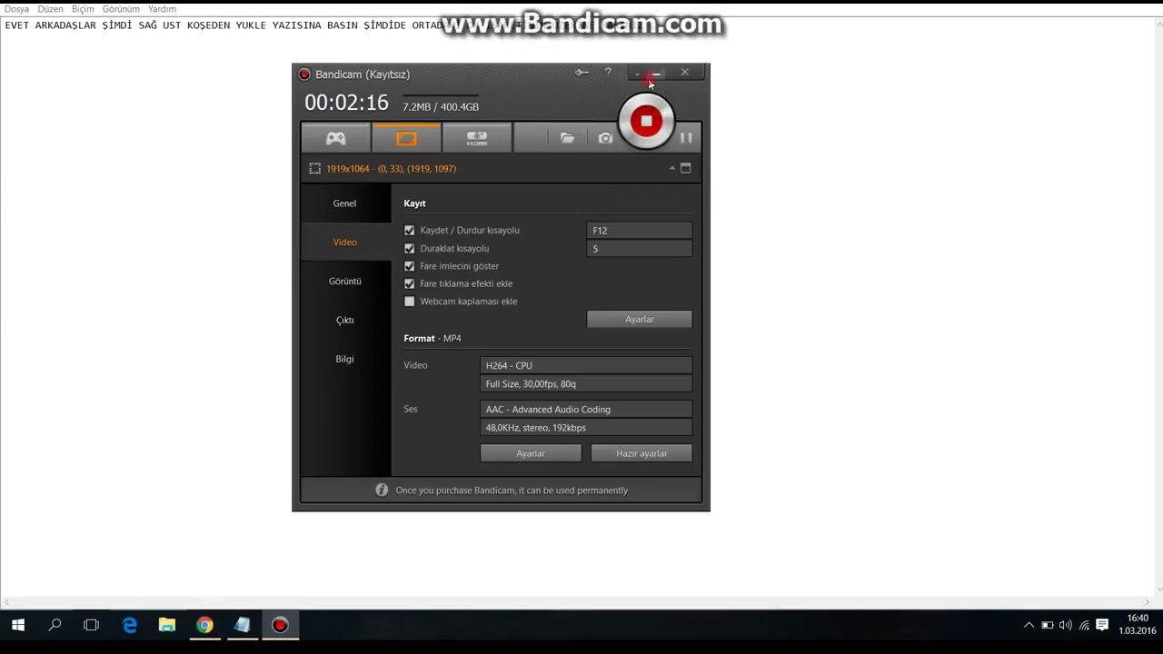This screenshot has height=654, width=1163.
Task: Toggle Kaydet / Durdur kısayolu checkbox
Action: pyautogui.click(x=409, y=231)
